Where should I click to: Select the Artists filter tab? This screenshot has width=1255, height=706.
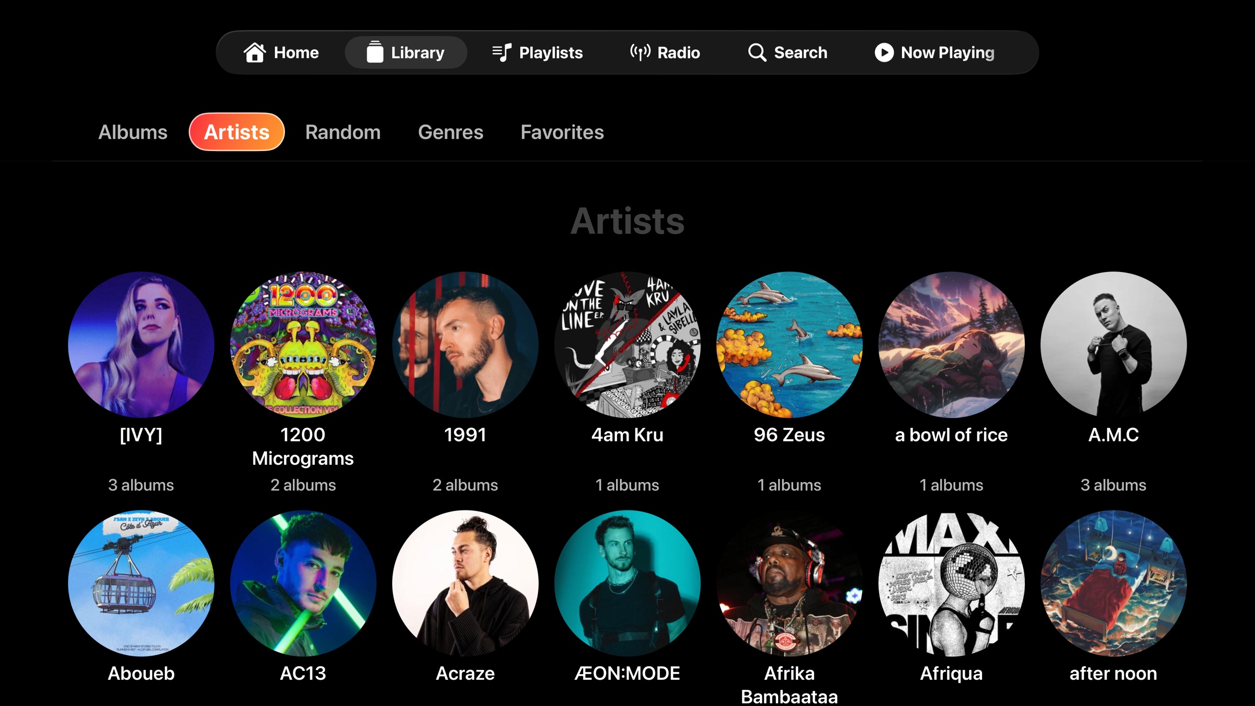tap(236, 132)
